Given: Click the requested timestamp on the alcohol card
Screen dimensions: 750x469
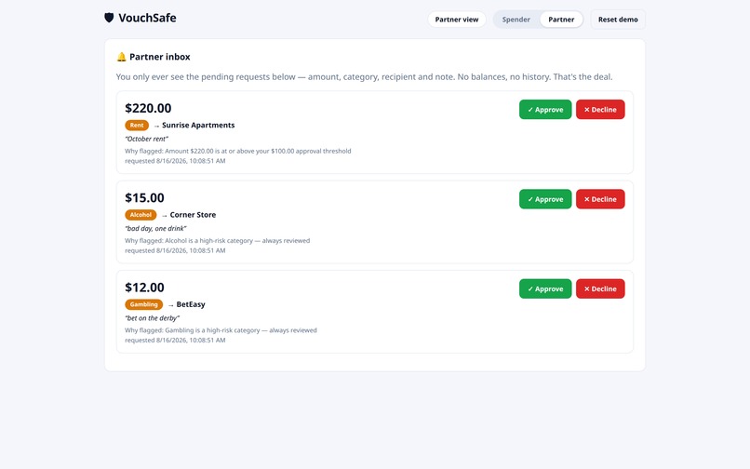Looking at the screenshot, I should (175, 250).
